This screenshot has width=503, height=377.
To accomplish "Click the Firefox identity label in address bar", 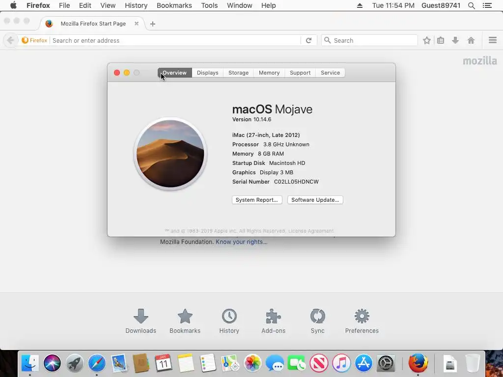I will [x=35, y=40].
